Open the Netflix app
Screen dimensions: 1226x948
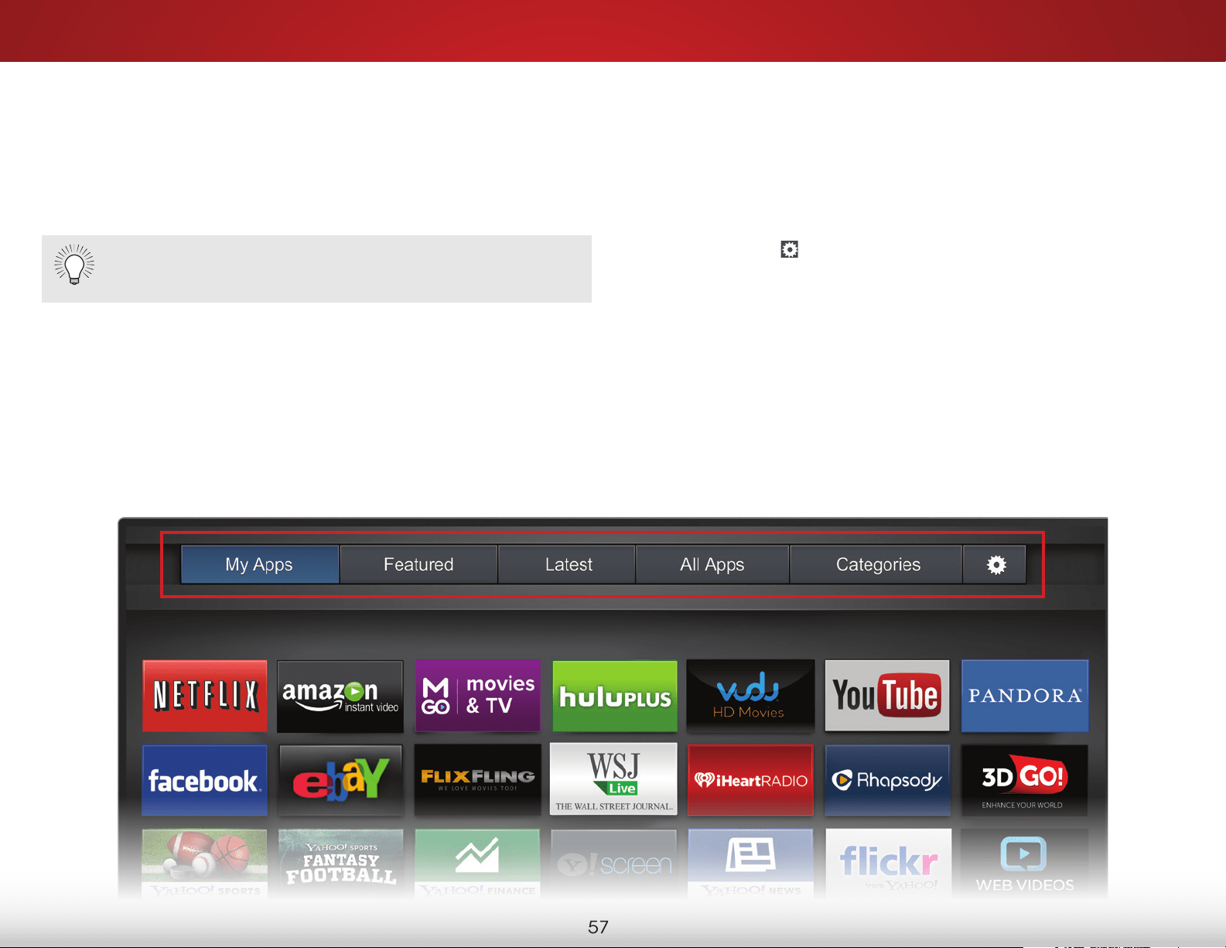pyautogui.click(x=205, y=696)
